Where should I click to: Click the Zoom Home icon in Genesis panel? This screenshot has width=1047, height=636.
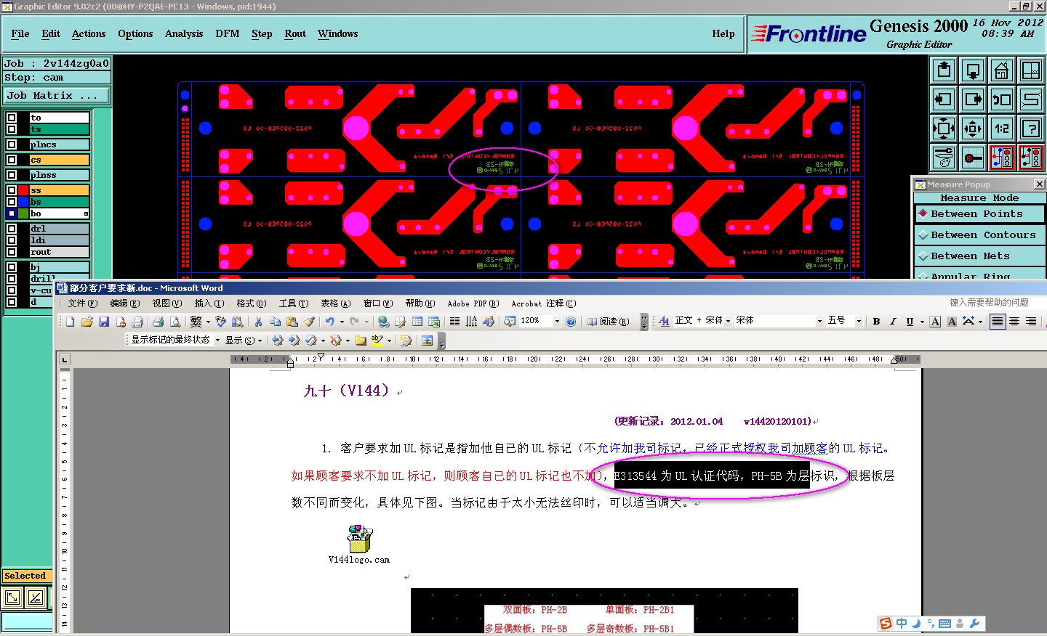point(1002,70)
